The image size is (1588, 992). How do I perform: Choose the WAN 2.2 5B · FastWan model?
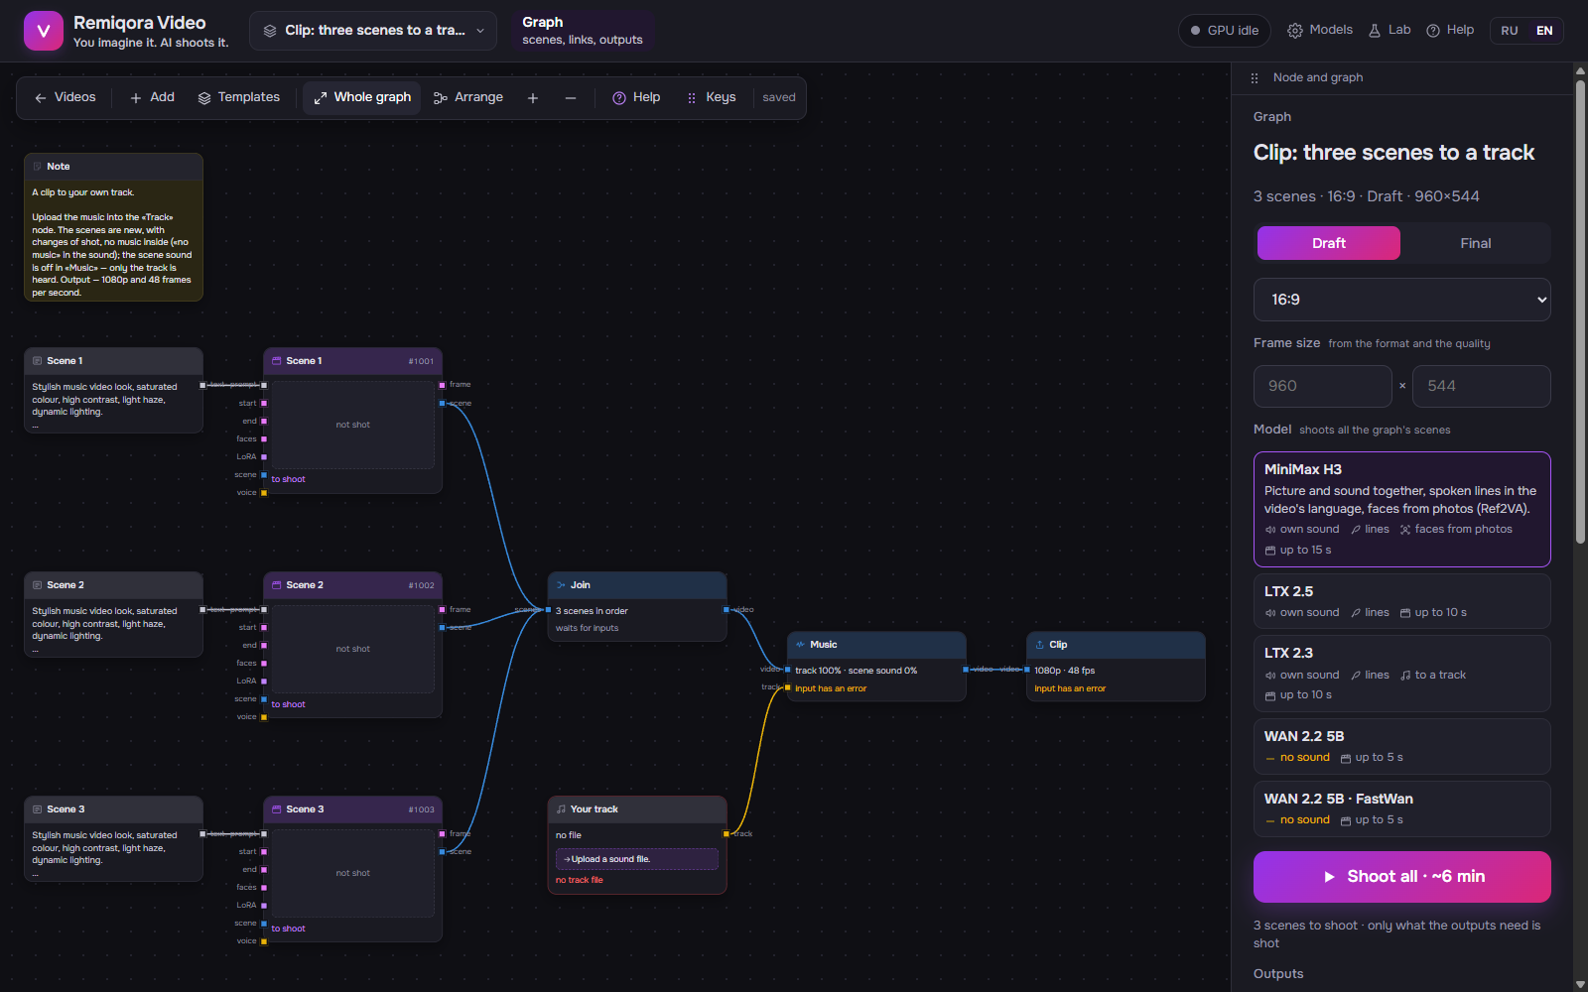coord(1402,808)
